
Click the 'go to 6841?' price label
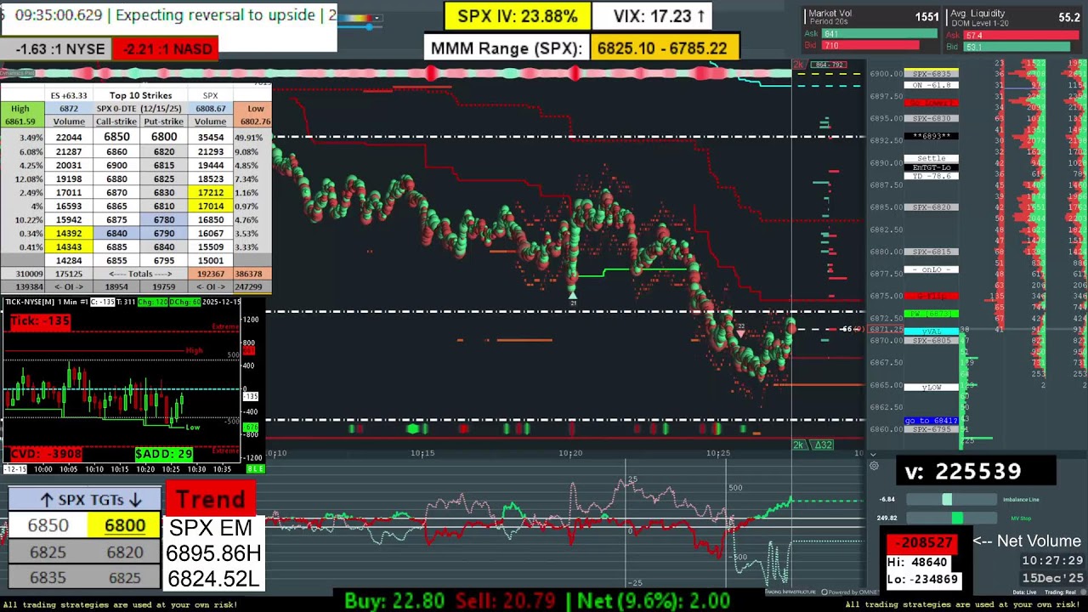click(x=932, y=421)
